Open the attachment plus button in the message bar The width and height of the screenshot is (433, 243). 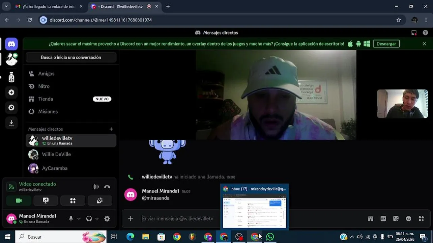[131, 219]
